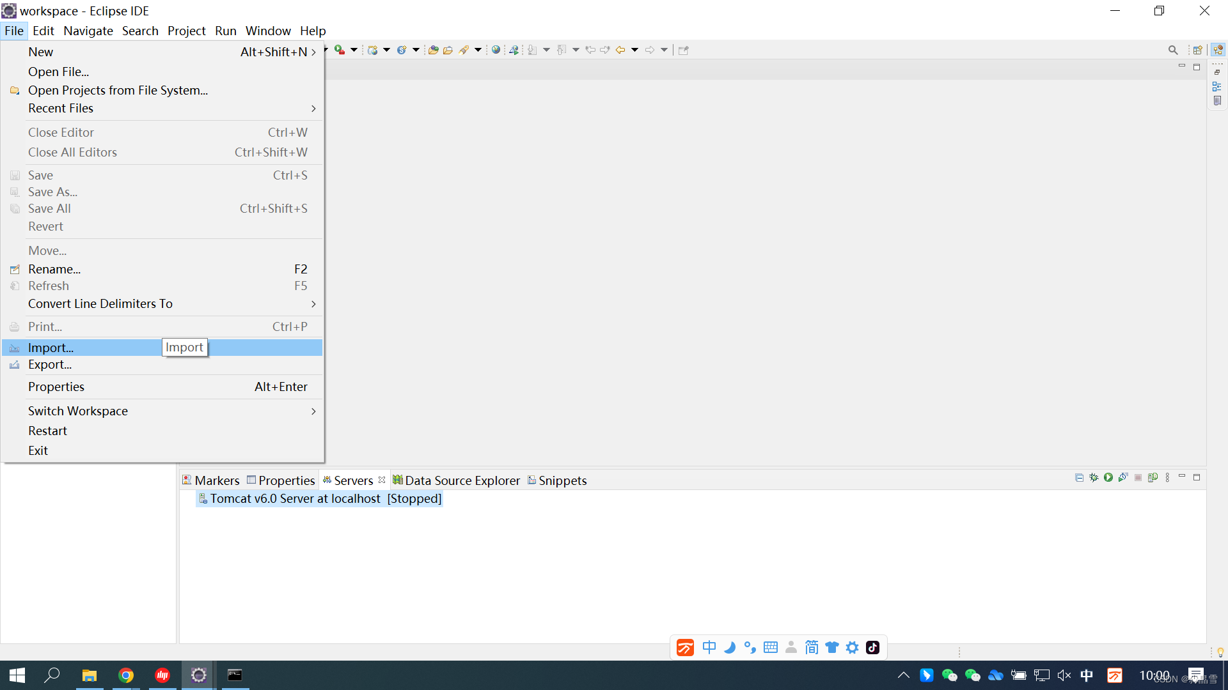Open the Servers view menu (three dots)
This screenshot has height=690, width=1228.
[1167, 478]
